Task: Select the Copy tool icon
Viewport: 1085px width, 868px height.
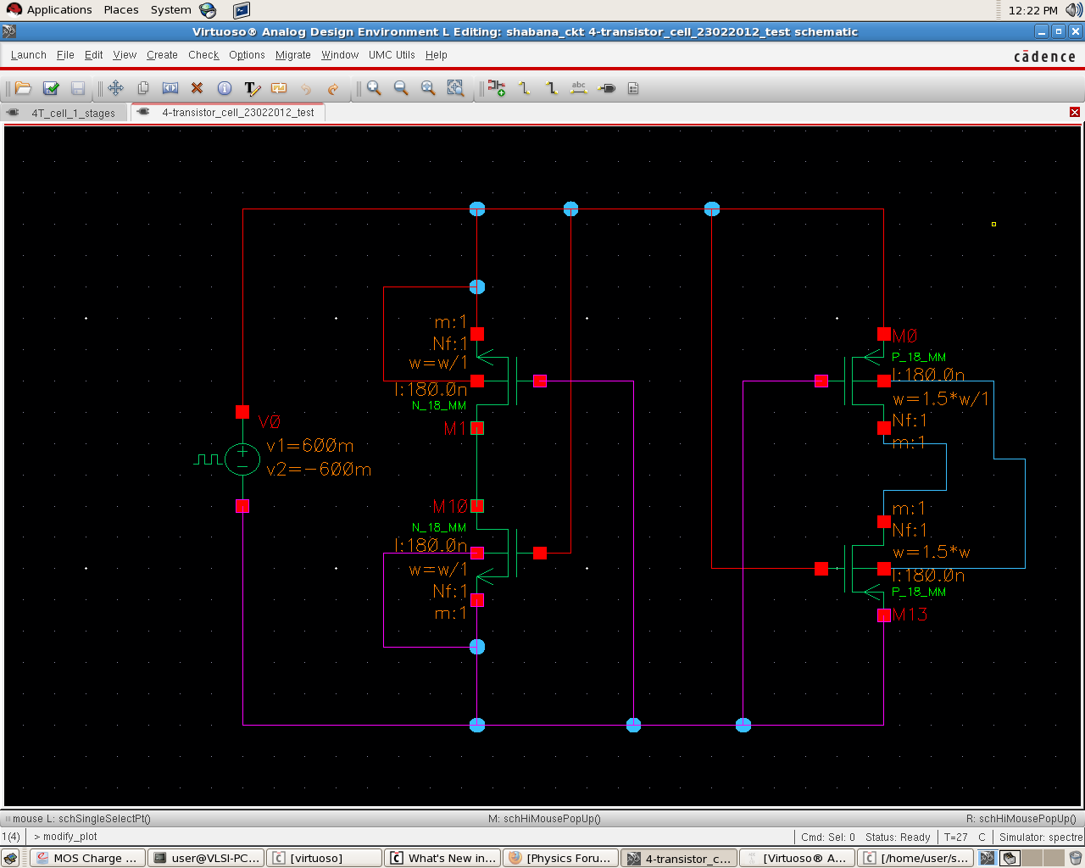Action: pos(143,88)
